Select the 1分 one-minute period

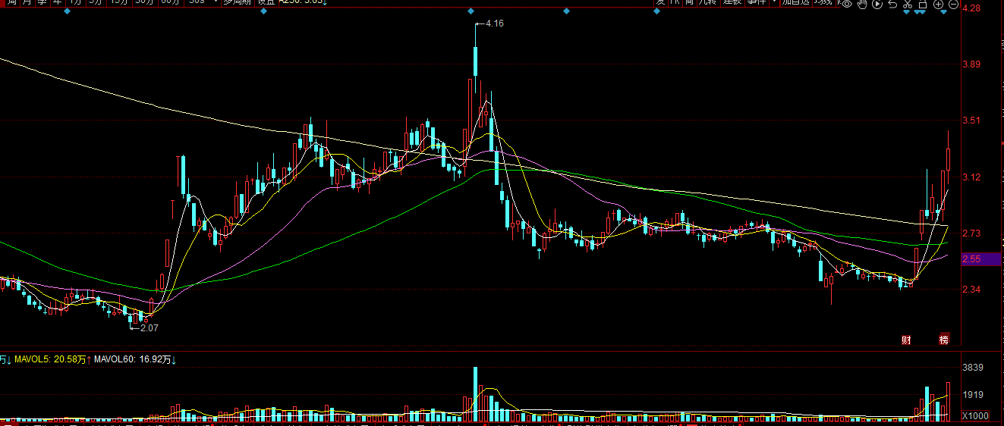coord(75,3)
